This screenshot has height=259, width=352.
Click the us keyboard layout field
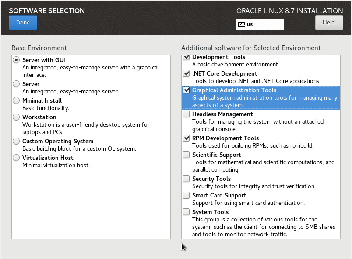[x=260, y=24]
